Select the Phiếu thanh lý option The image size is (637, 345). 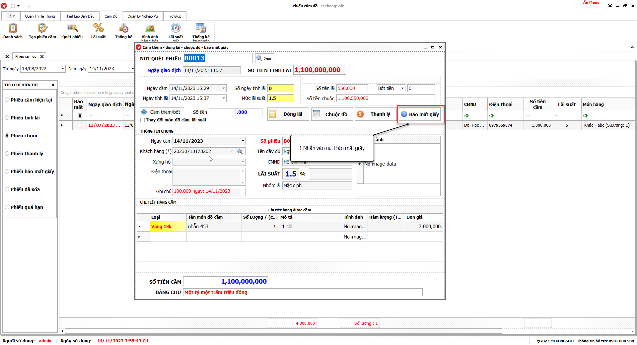click(7, 154)
